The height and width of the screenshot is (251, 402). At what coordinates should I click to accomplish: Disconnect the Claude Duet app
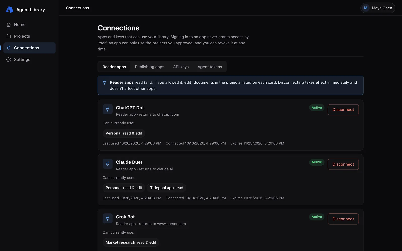[343, 164]
